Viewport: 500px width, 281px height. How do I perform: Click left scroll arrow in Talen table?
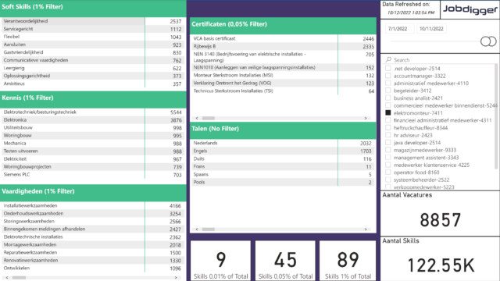pos(197,229)
